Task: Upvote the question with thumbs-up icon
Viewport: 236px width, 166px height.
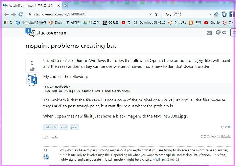Action: click(x=32, y=69)
